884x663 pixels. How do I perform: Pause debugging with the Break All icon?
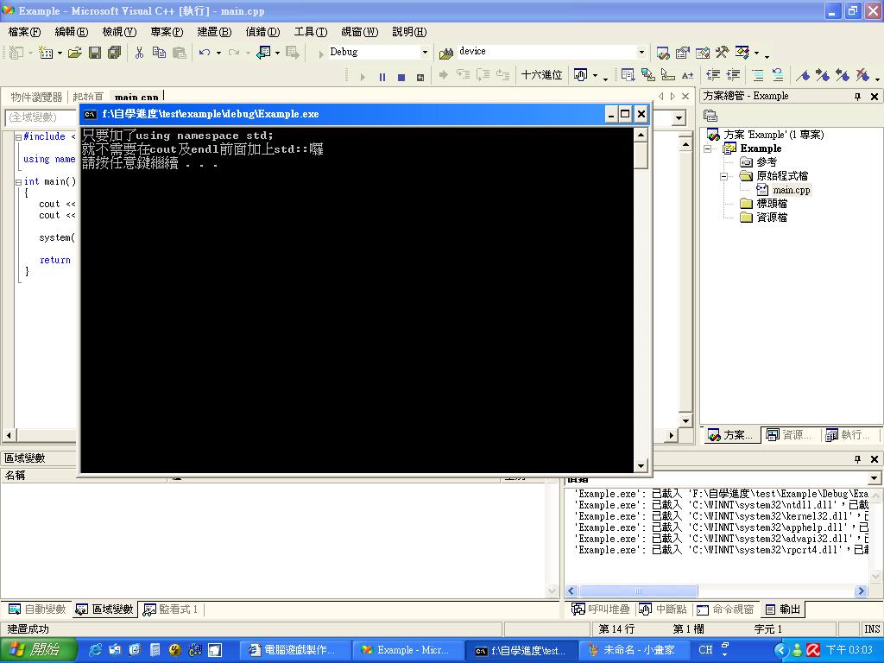pyautogui.click(x=382, y=77)
